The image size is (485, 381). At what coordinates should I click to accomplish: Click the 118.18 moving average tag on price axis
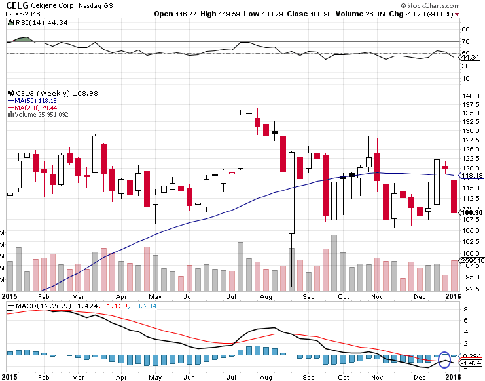(471, 176)
